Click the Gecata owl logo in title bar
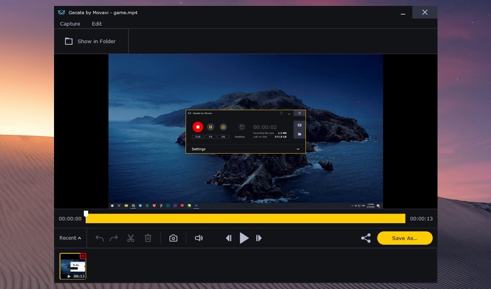Screen dimensions: 491x289 tap(62, 12)
